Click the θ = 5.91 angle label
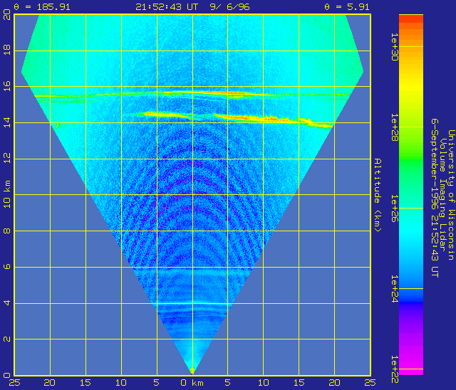 point(347,7)
